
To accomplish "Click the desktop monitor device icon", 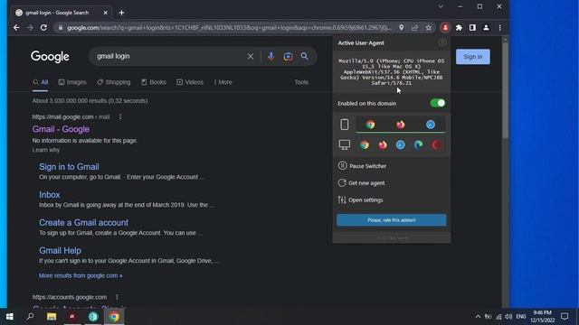I will [x=344, y=144].
